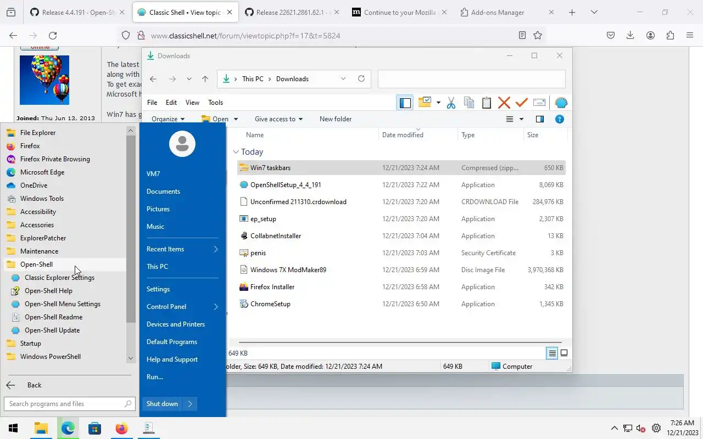Click the user avatar picture in start menu
703x439 pixels.
[x=182, y=144]
